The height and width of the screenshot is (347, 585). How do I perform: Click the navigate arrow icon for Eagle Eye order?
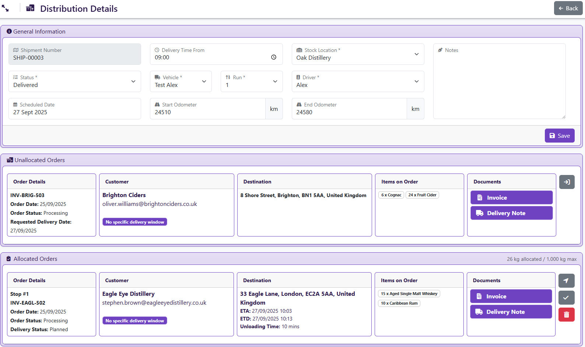coord(566,281)
